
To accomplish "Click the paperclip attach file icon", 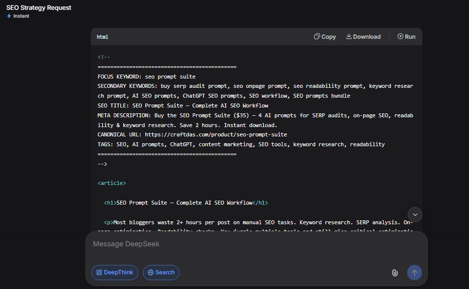I will pos(395,272).
